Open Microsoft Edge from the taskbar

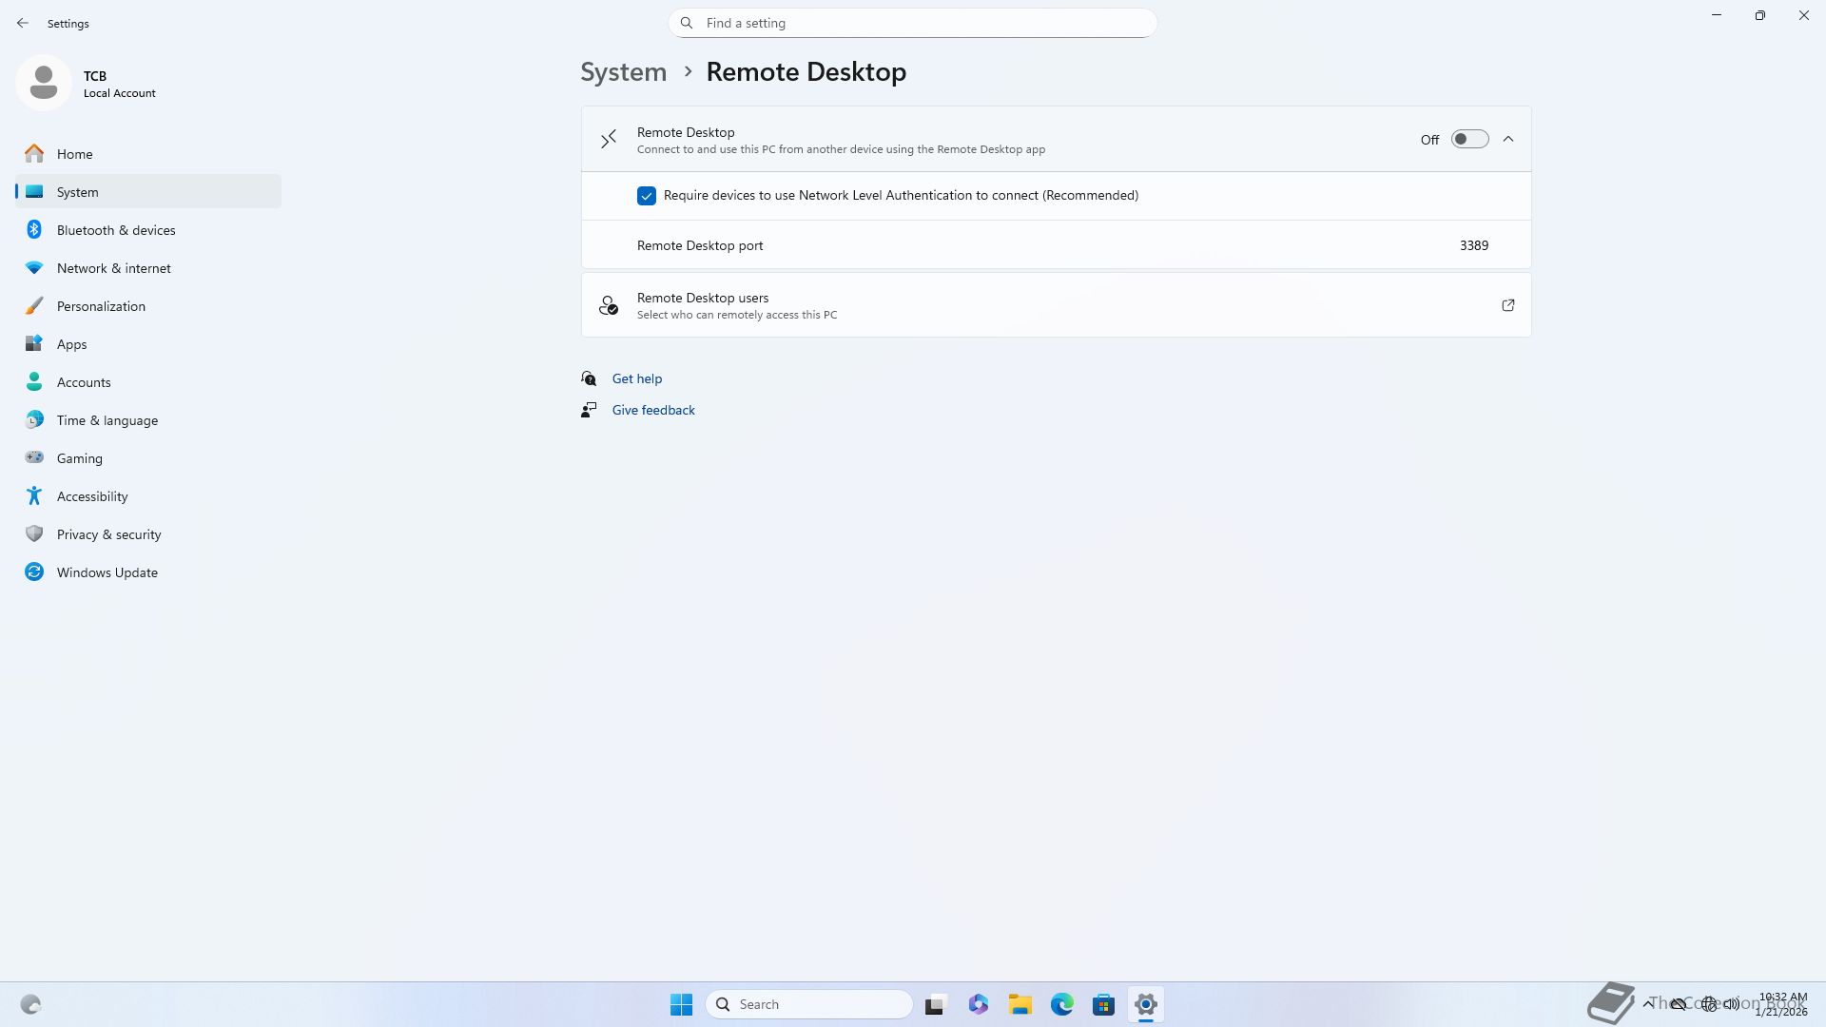pos(1061,1004)
